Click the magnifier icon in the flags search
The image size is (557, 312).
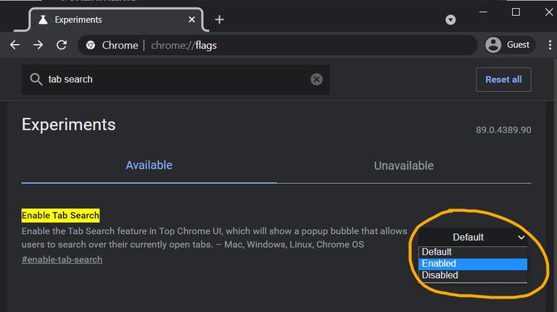click(36, 80)
